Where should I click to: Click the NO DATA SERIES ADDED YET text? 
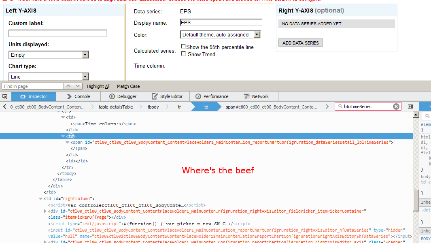pyautogui.click(x=313, y=23)
